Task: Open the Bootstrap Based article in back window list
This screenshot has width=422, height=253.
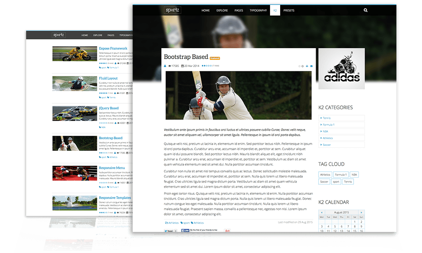Action: [111, 138]
